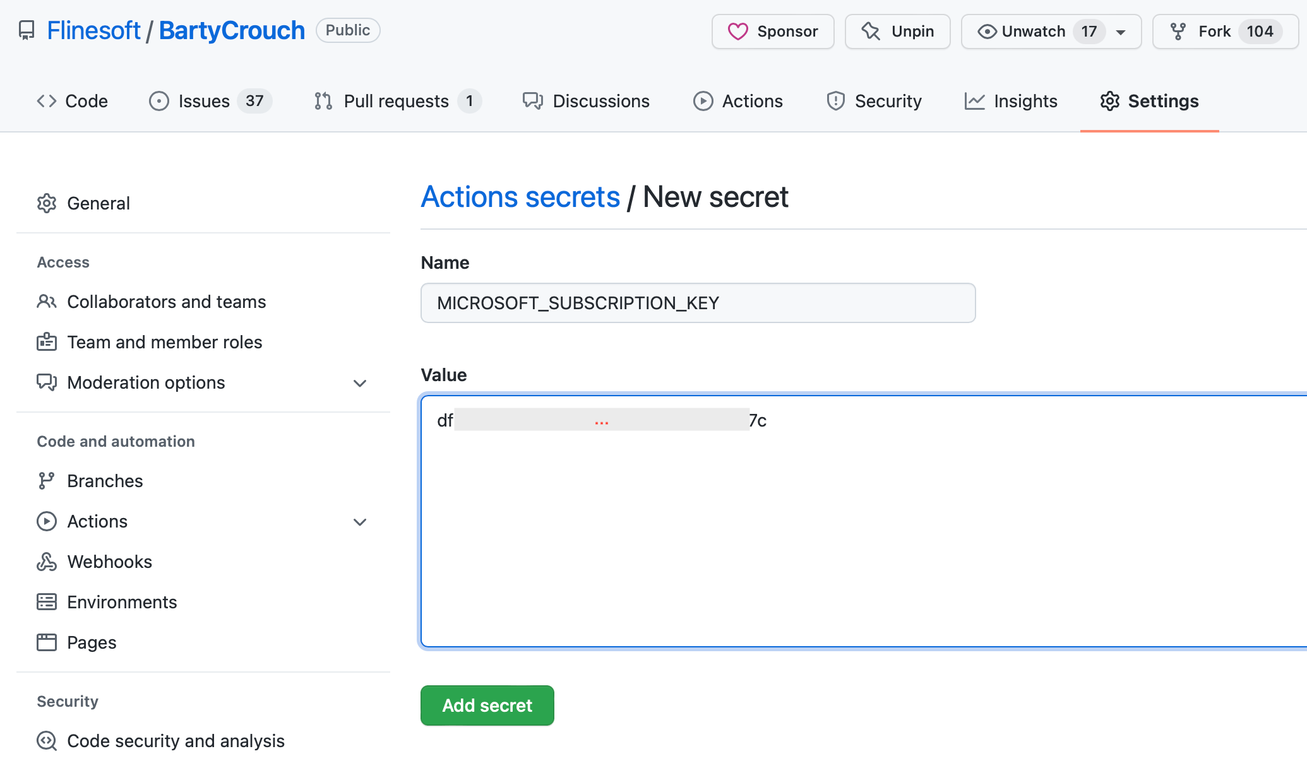Click the Sponsor button

click(773, 32)
